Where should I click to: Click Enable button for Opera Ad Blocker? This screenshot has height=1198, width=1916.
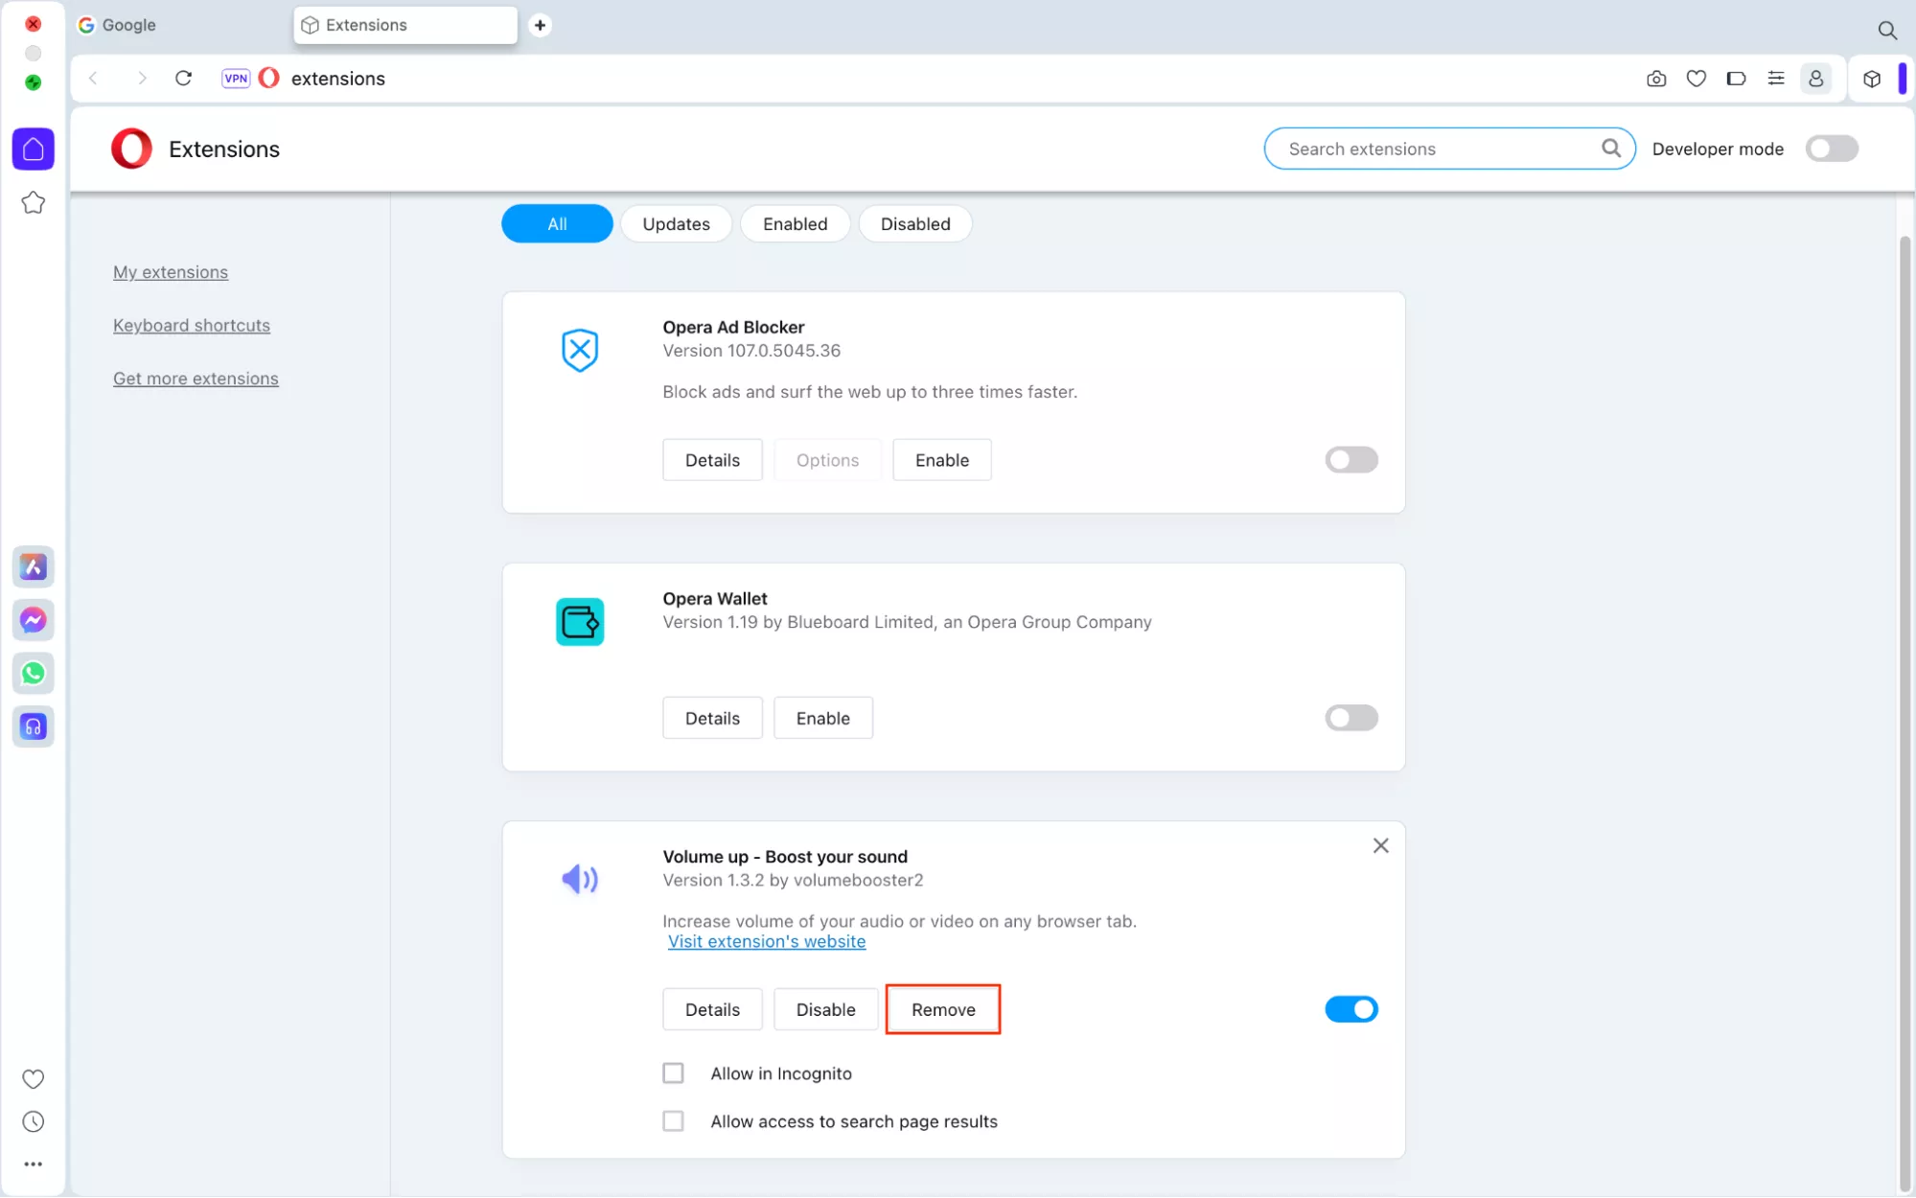click(x=942, y=460)
